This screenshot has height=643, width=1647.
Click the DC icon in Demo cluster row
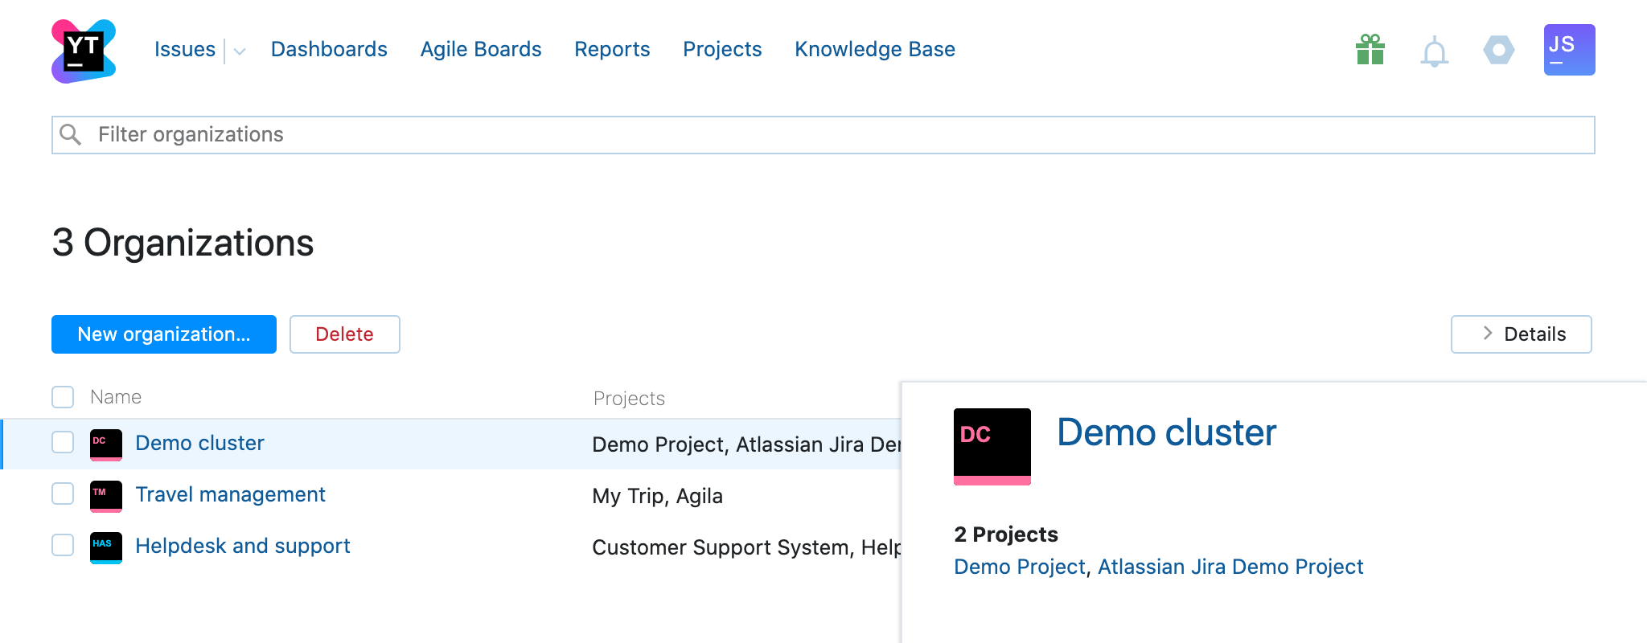(x=105, y=444)
